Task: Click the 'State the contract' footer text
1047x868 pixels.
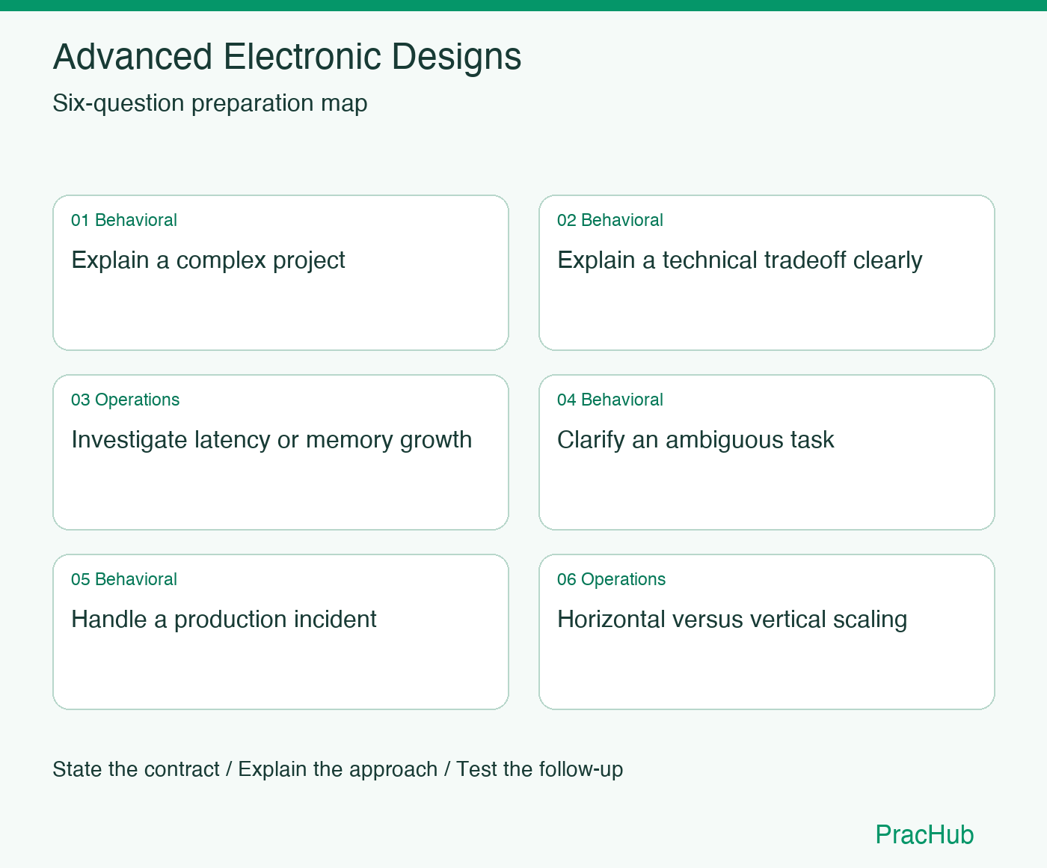Action: [x=136, y=769]
